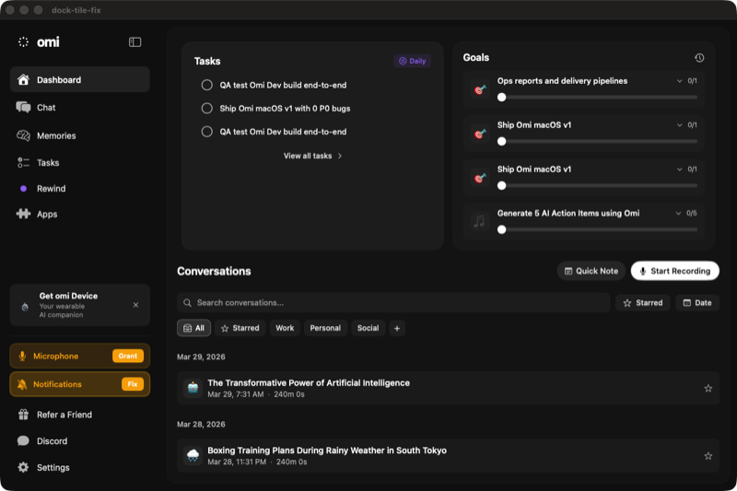
Task: Open Refer a Friend
Action: (x=80, y=415)
